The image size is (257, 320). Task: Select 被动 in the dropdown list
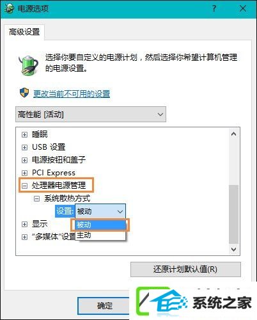pyautogui.click(x=100, y=225)
